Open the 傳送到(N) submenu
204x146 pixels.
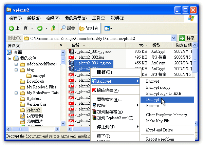tap(115, 127)
